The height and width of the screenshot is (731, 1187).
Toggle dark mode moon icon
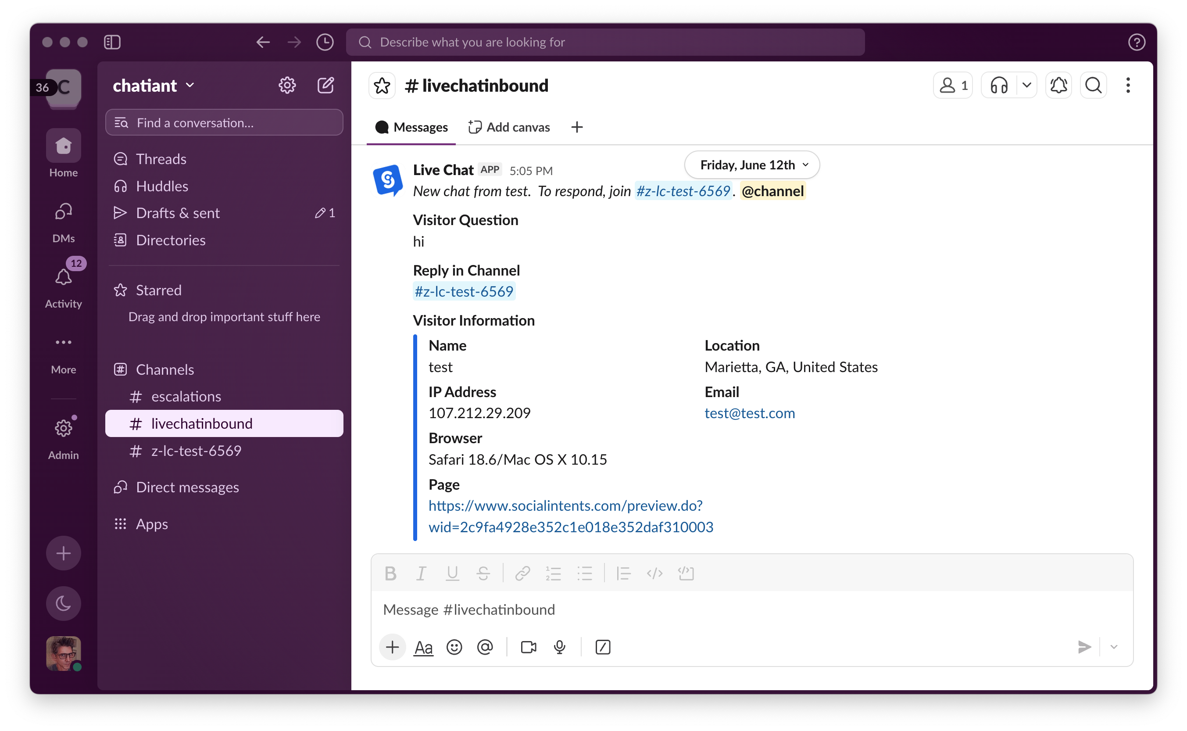point(63,603)
